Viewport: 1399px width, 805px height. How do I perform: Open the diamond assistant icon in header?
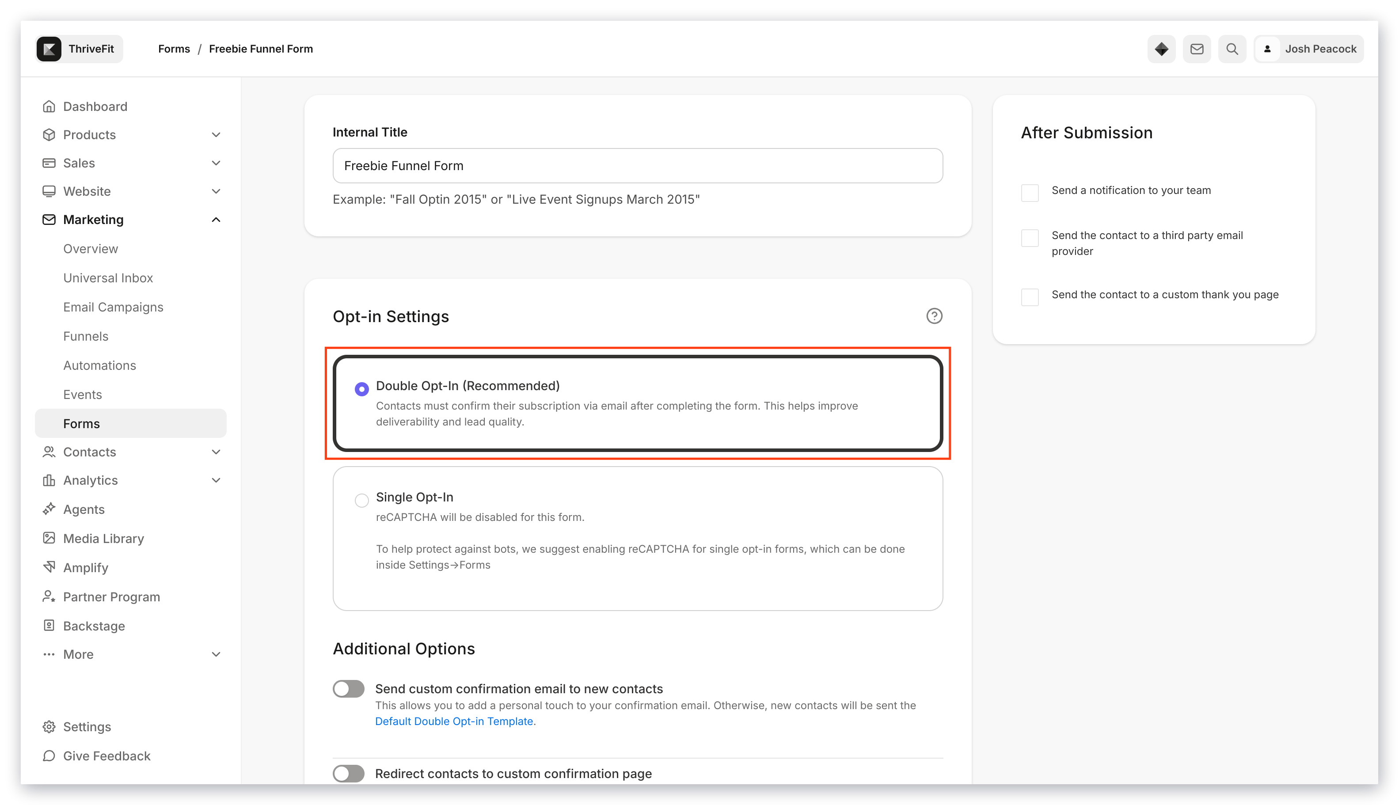click(1161, 49)
